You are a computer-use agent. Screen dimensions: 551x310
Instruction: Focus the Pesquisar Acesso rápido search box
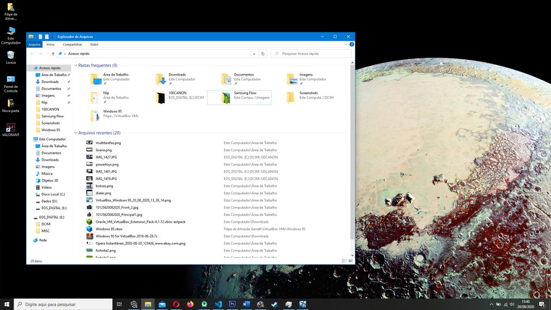[311, 54]
